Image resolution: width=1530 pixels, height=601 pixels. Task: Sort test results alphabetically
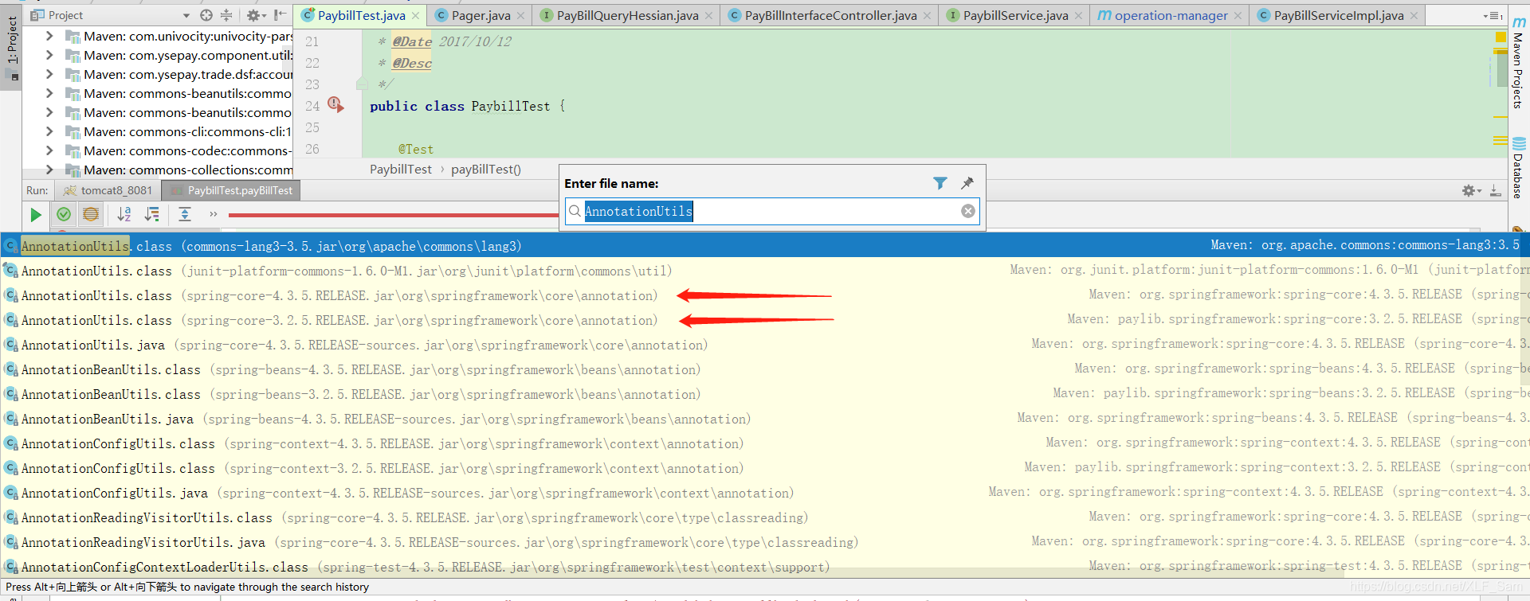pos(124,214)
